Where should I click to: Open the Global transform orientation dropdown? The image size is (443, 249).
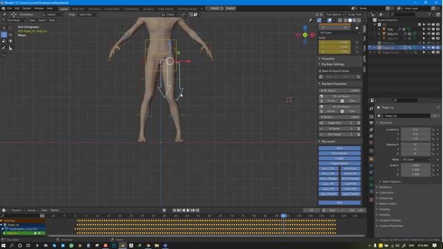coord(170,15)
